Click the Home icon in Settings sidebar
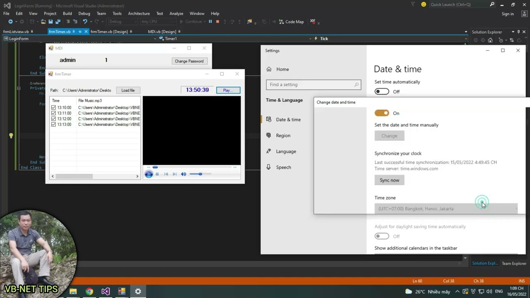This screenshot has width=530, height=298. (x=269, y=69)
